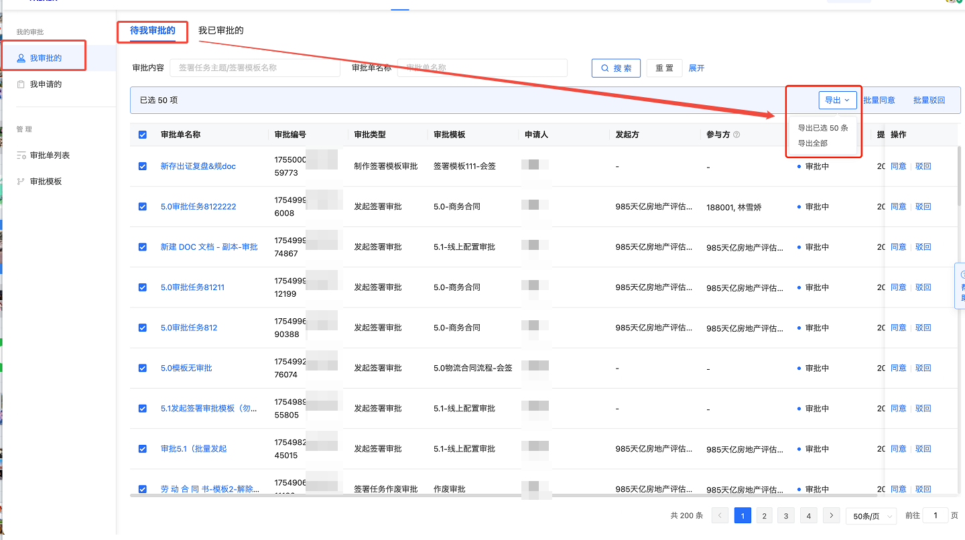Open the approval 5.0审批任务81211
Image resolution: width=965 pixels, height=540 pixels.
(x=192, y=287)
